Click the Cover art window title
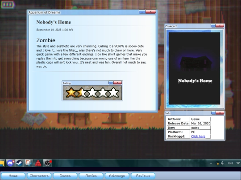The image size is (241, 180). click(171, 26)
